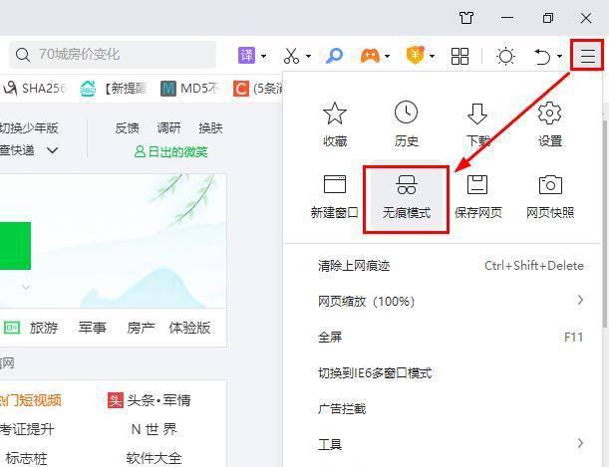The image size is (609, 467).
Task: Click 保存网页 save page icon
Action: (x=477, y=196)
